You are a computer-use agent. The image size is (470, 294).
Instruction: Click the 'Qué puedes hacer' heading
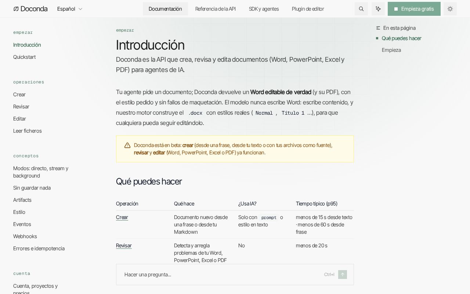pos(149,182)
